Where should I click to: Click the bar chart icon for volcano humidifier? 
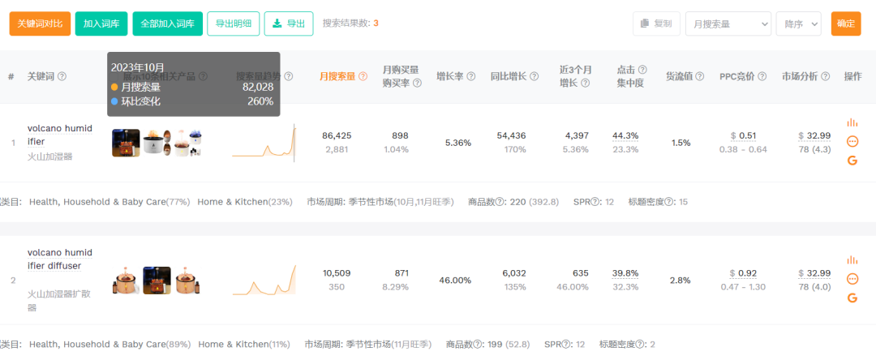[852, 122]
